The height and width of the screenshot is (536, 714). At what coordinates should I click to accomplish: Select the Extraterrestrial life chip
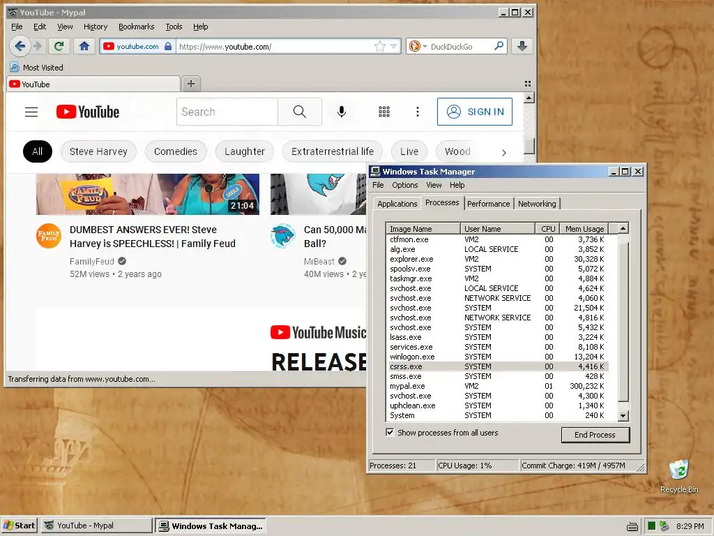[x=333, y=151]
